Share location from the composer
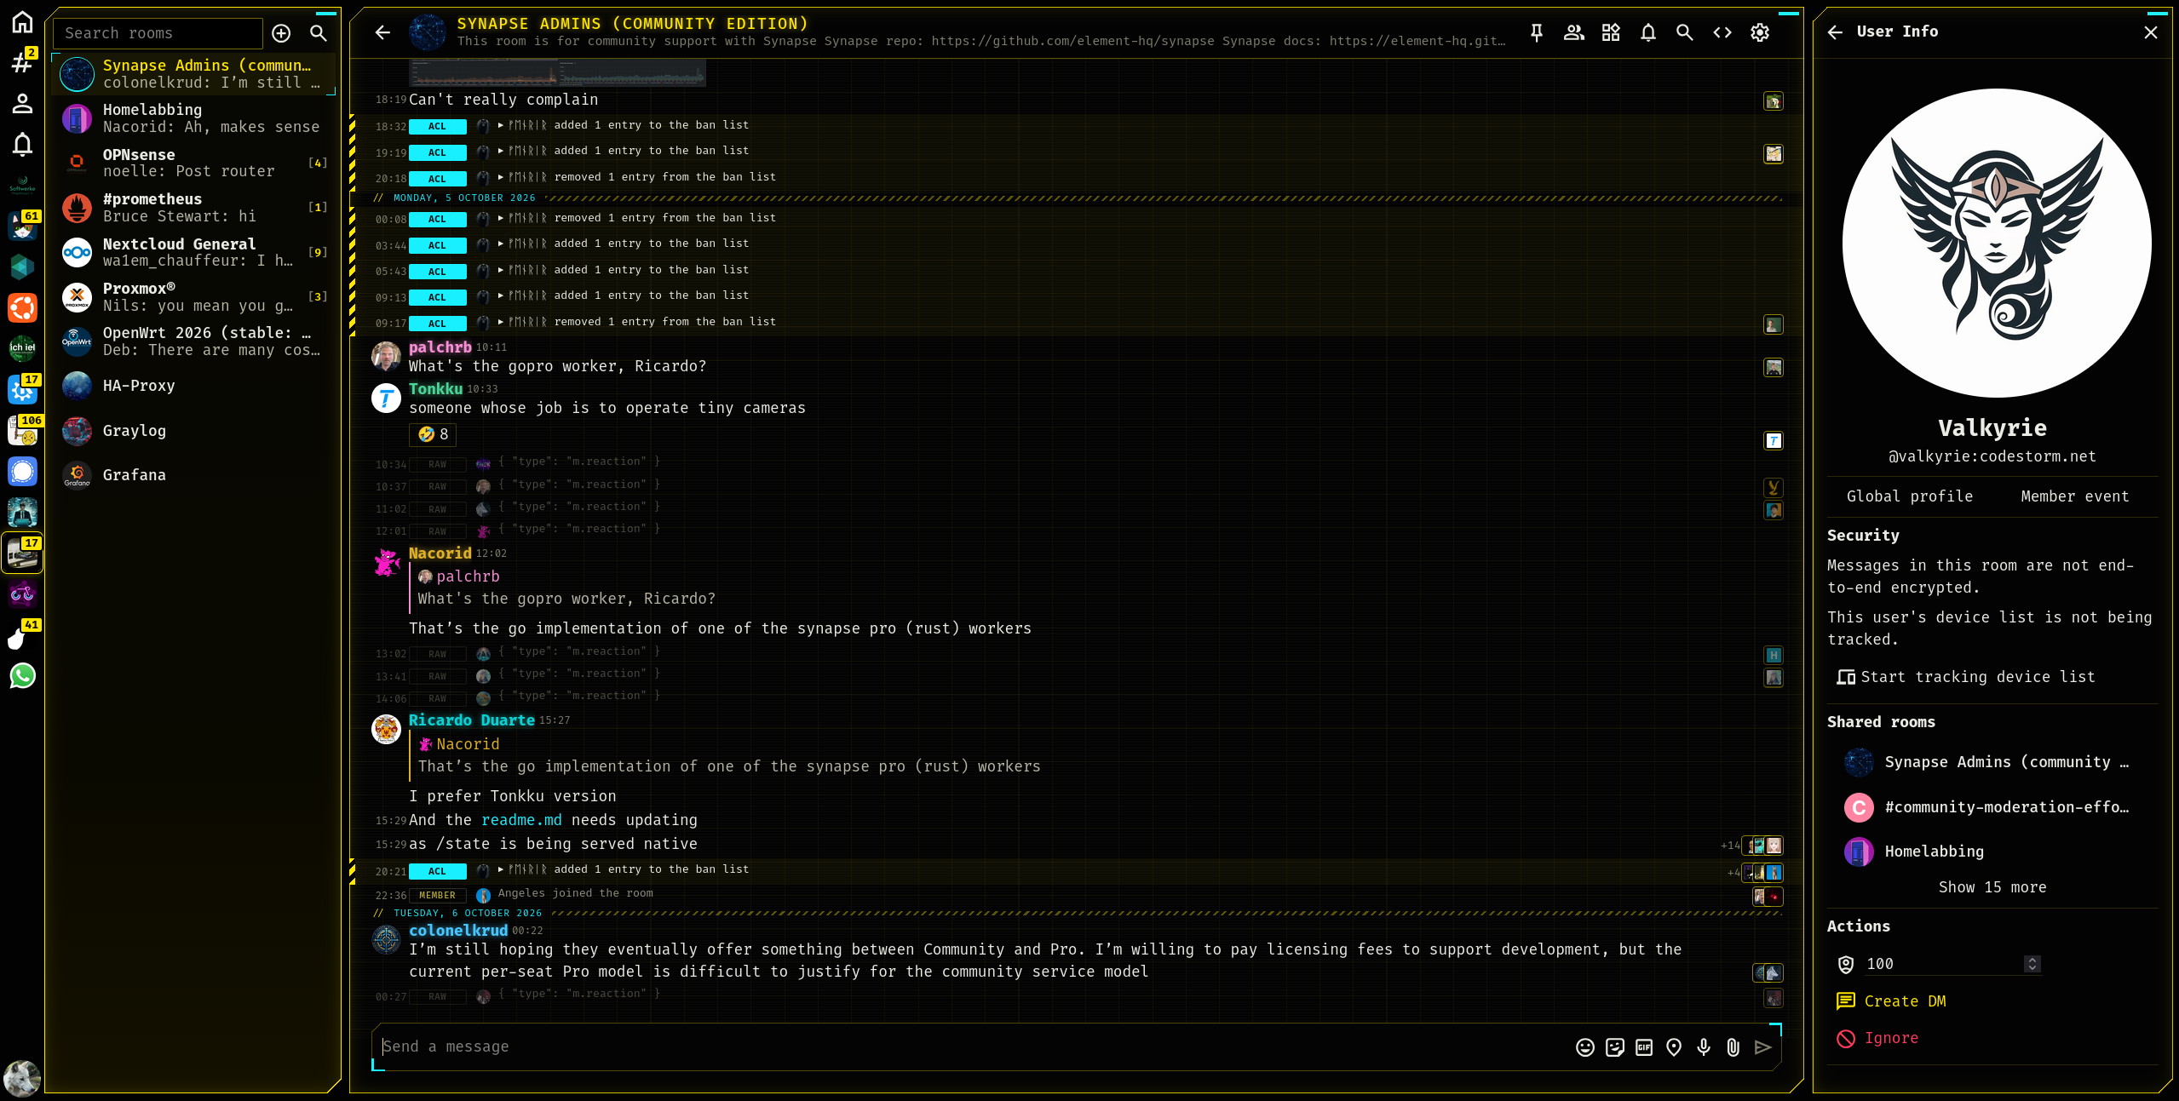 [1674, 1047]
